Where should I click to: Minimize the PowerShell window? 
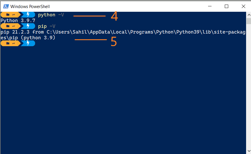[211, 6]
